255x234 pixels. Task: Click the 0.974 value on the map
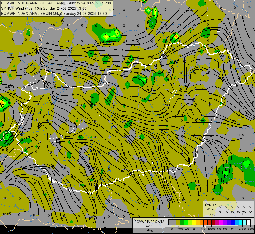9,87
